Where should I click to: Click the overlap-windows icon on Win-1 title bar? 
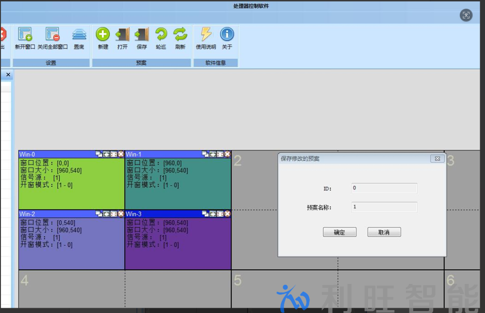(205, 154)
